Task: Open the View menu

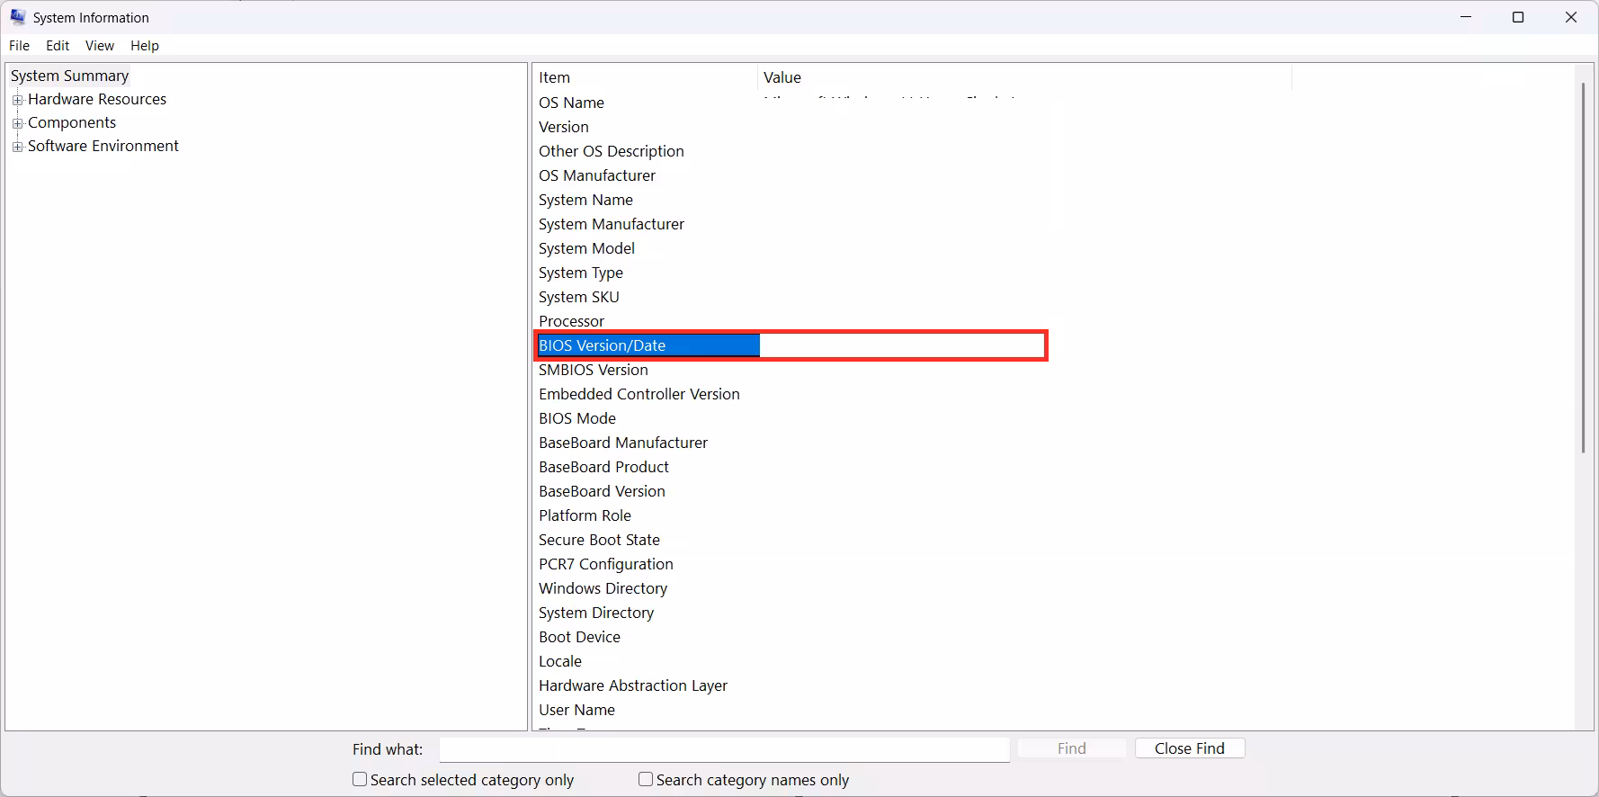Action: coord(99,46)
